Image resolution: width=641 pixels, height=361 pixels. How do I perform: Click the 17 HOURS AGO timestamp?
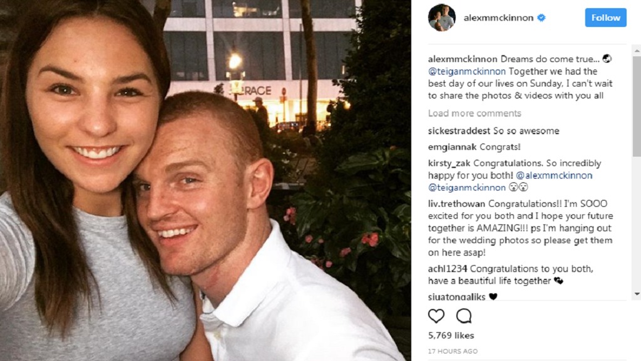pos(453,351)
